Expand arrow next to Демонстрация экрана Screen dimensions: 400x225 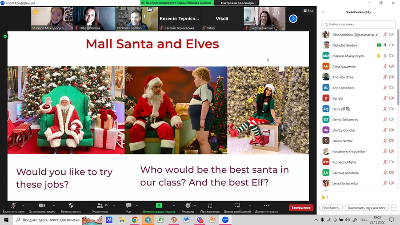tap(174, 205)
